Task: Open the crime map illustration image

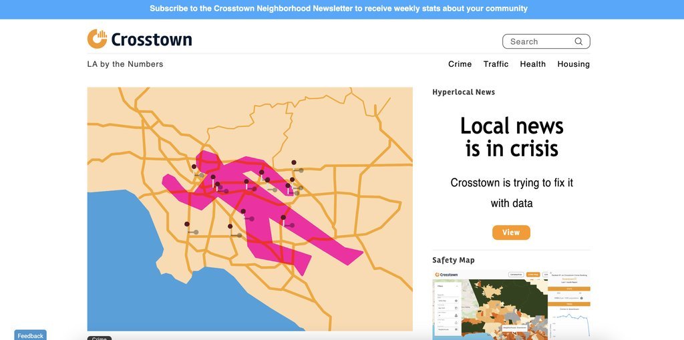Action: point(250,209)
